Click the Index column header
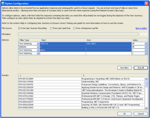Screen dimensions: 150x118 pos(139,40)
